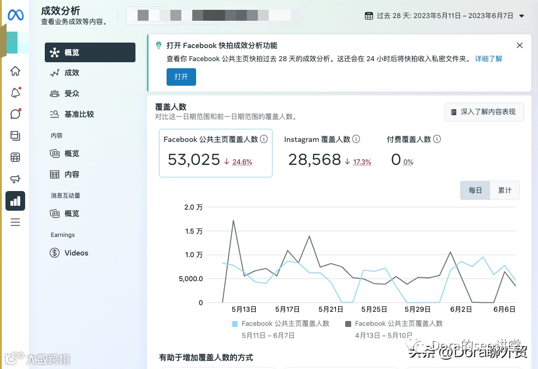Open the notifications bell icon
The height and width of the screenshot is (369, 538).
15,92
